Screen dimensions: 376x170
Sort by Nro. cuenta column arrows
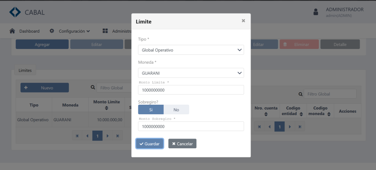tap(266, 114)
